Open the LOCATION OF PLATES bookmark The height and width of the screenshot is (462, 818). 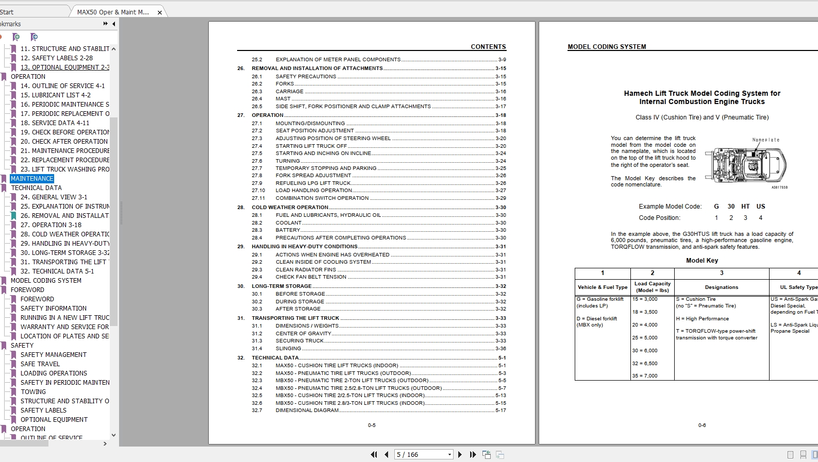point(65,336)
